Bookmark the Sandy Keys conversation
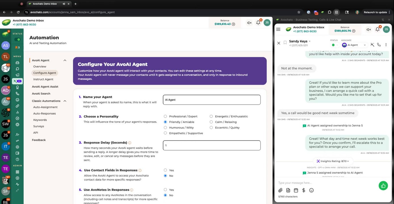 pos(285,43)
